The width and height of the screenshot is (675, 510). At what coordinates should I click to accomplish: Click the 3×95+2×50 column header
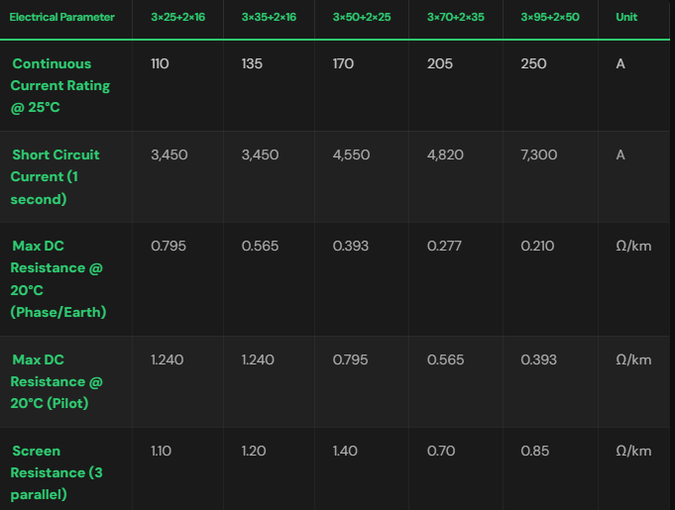coord(550,17)
